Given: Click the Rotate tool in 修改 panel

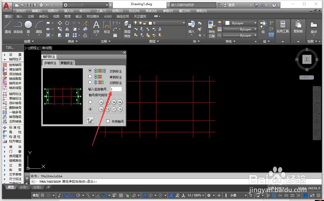Looking at the screenshot, I should (67, 23).
